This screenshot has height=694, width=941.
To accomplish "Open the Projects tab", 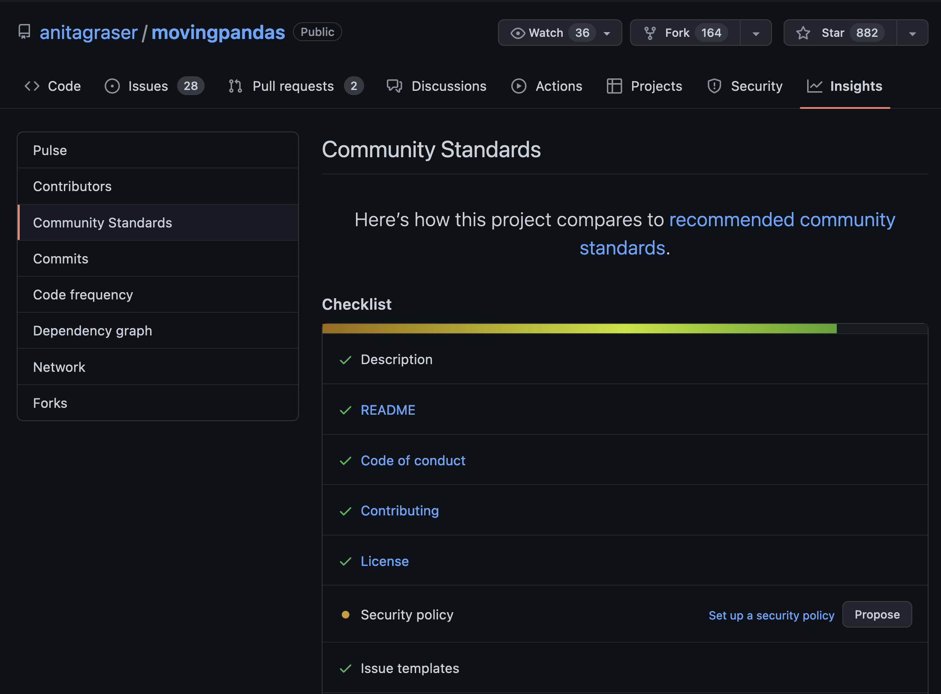I will pos(645,86).
